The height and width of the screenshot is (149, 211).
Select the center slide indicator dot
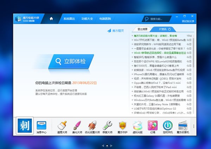(107, 145)
